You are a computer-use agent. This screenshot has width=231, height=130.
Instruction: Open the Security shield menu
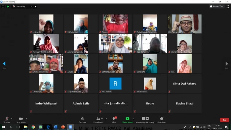click(x=82, y=120)
